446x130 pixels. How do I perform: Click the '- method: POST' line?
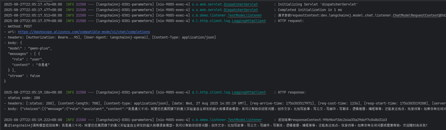coord(18,26)
